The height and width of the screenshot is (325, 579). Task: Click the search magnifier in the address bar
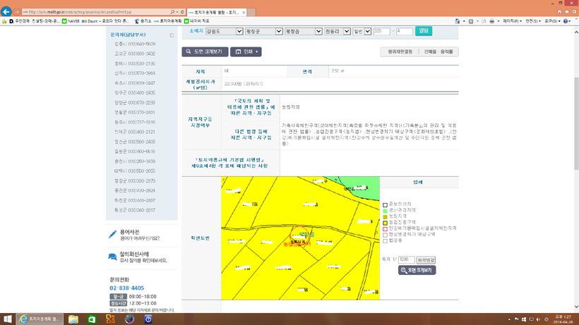[172, 12]
